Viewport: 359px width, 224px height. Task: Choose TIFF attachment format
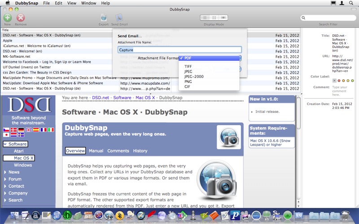tap(209, 66)
